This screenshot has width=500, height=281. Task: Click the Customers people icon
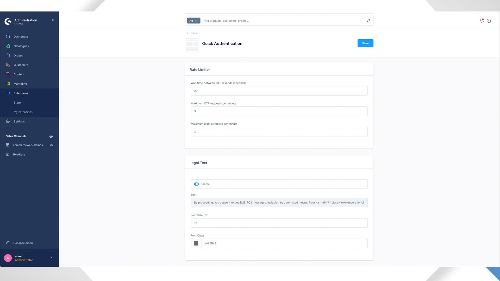(8, 65)
